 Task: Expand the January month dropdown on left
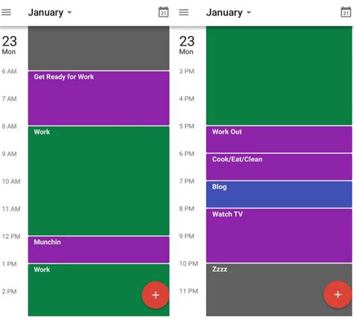50,13
